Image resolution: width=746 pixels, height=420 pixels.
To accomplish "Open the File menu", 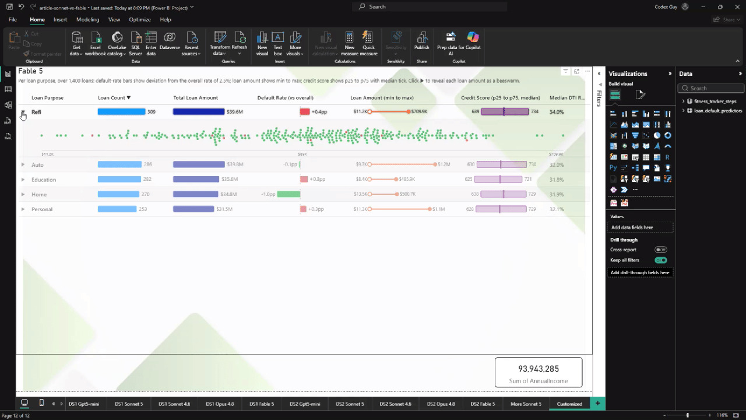I will pos(13,19).
